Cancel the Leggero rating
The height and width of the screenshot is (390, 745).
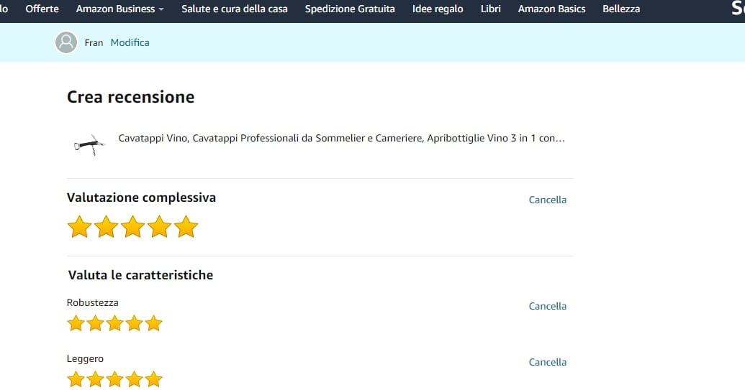pyautogui.click(x=547, y=362)
